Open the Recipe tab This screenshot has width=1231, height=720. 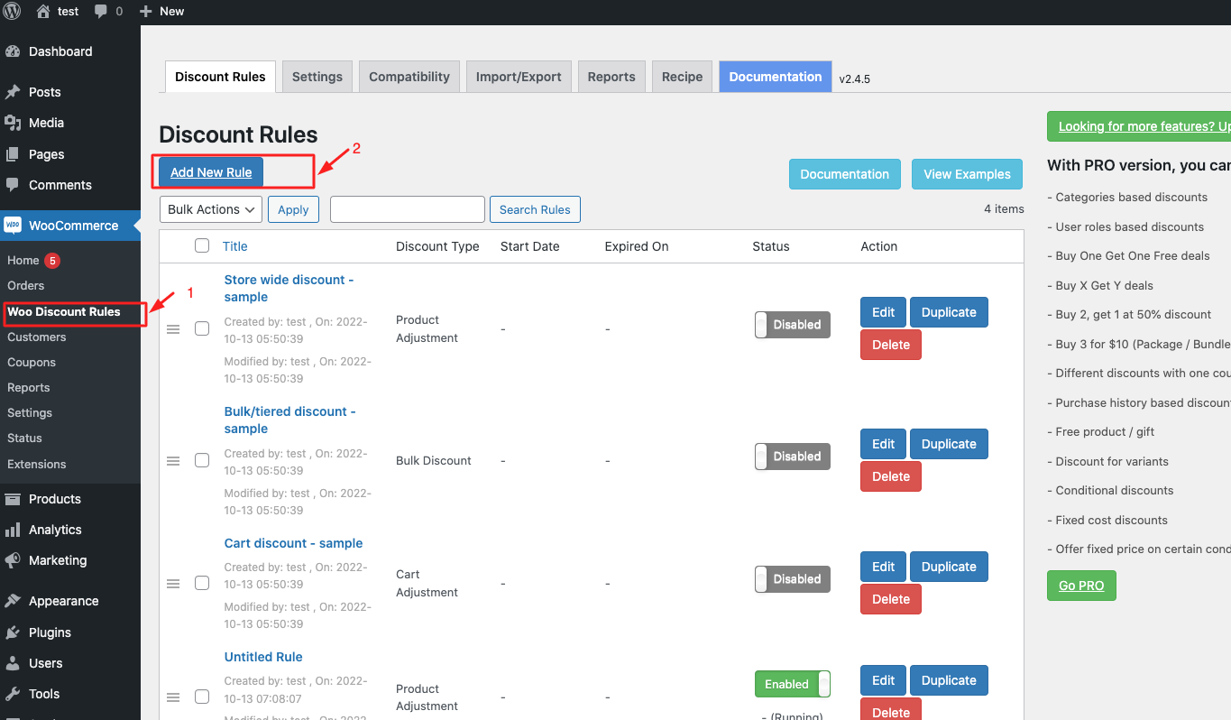pos(682,77)
